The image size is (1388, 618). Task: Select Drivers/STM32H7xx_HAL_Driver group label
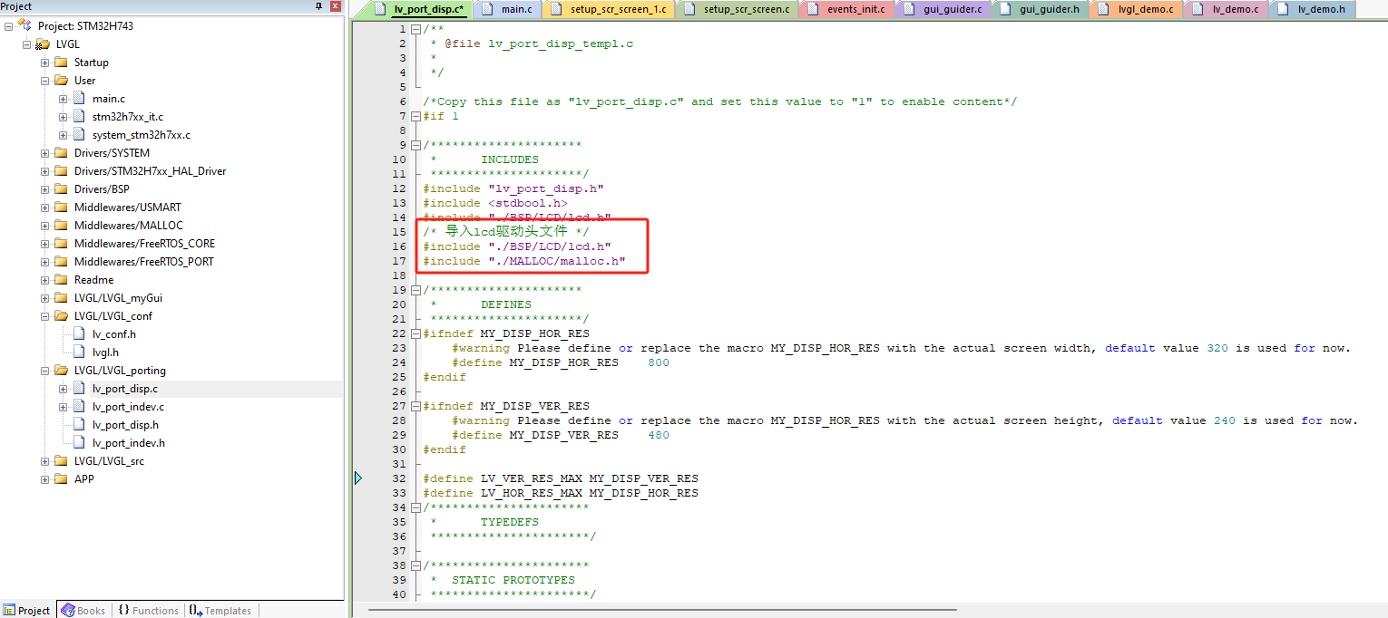(150, 170)
